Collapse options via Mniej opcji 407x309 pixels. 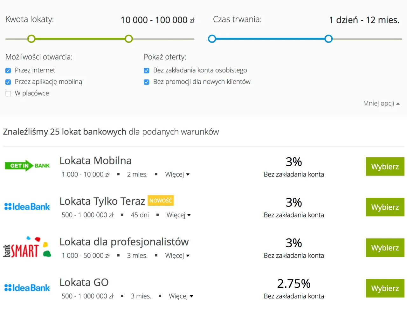(x=381, y=103)
